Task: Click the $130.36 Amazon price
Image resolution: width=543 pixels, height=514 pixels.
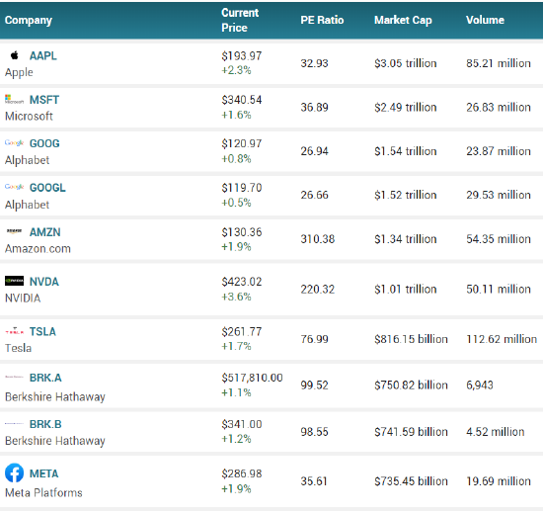Action: point(242,232)
